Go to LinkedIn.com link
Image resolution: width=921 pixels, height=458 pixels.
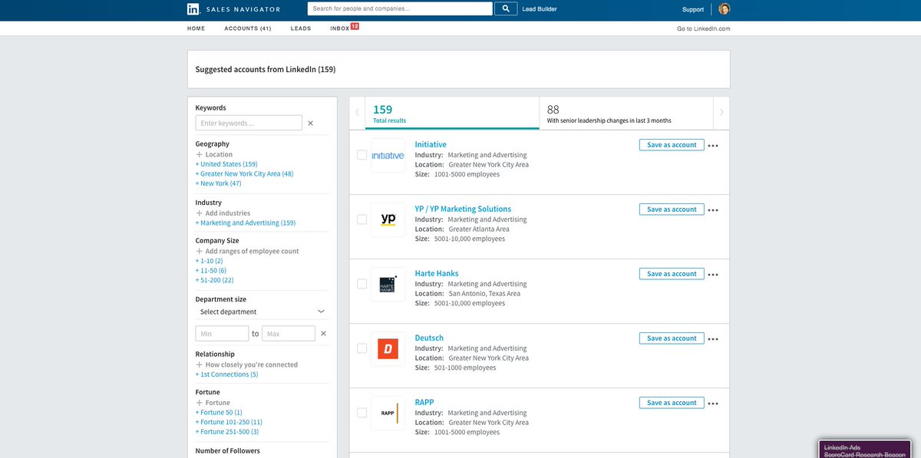(x=703, y=28)
